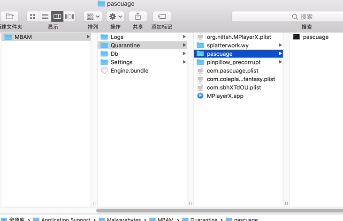Click the pascuage terminal executable icon
This screenshot has height=221, width=343.
pyautogui.click(x=297, y=37)
